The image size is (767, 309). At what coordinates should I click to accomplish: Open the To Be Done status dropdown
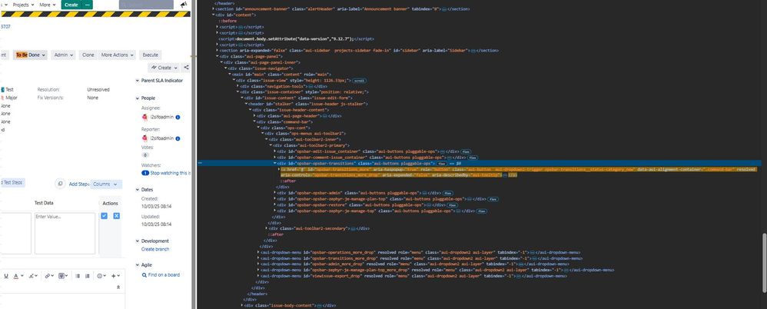click(30, 55)
